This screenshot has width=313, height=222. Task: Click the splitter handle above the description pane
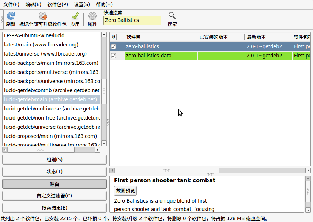coord(210,174)
